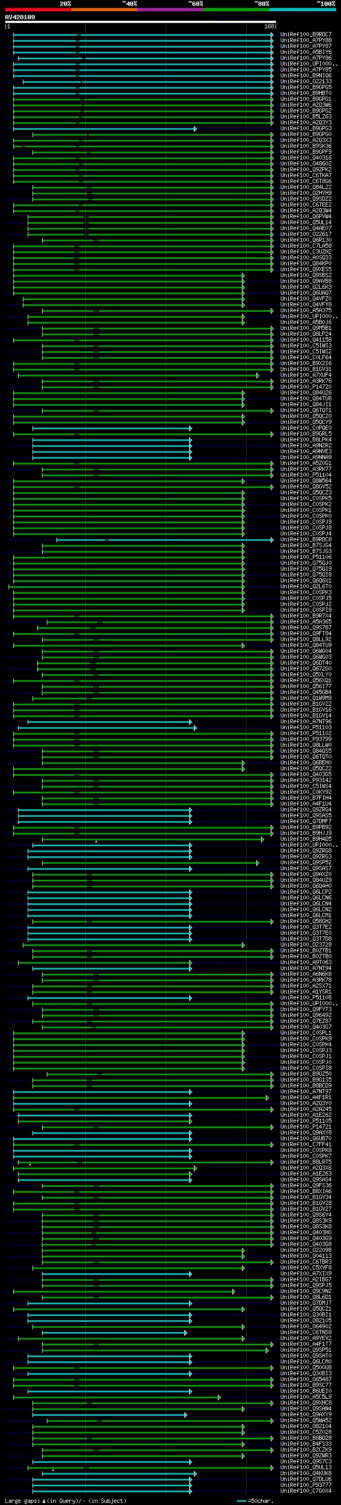Screen dimensions: 341x1505
Task: Click label UniRef100_Q4KUK8
Action: 306,1473
